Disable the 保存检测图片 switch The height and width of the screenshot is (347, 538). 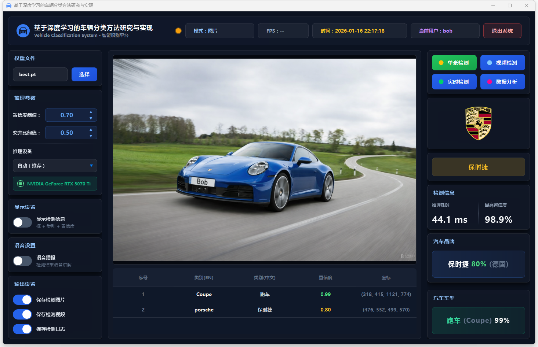22,300
